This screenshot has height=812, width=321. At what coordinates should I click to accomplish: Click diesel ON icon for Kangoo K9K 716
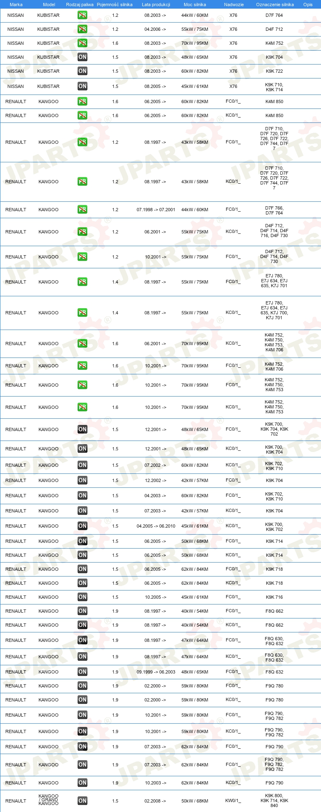tap(82, 597)
